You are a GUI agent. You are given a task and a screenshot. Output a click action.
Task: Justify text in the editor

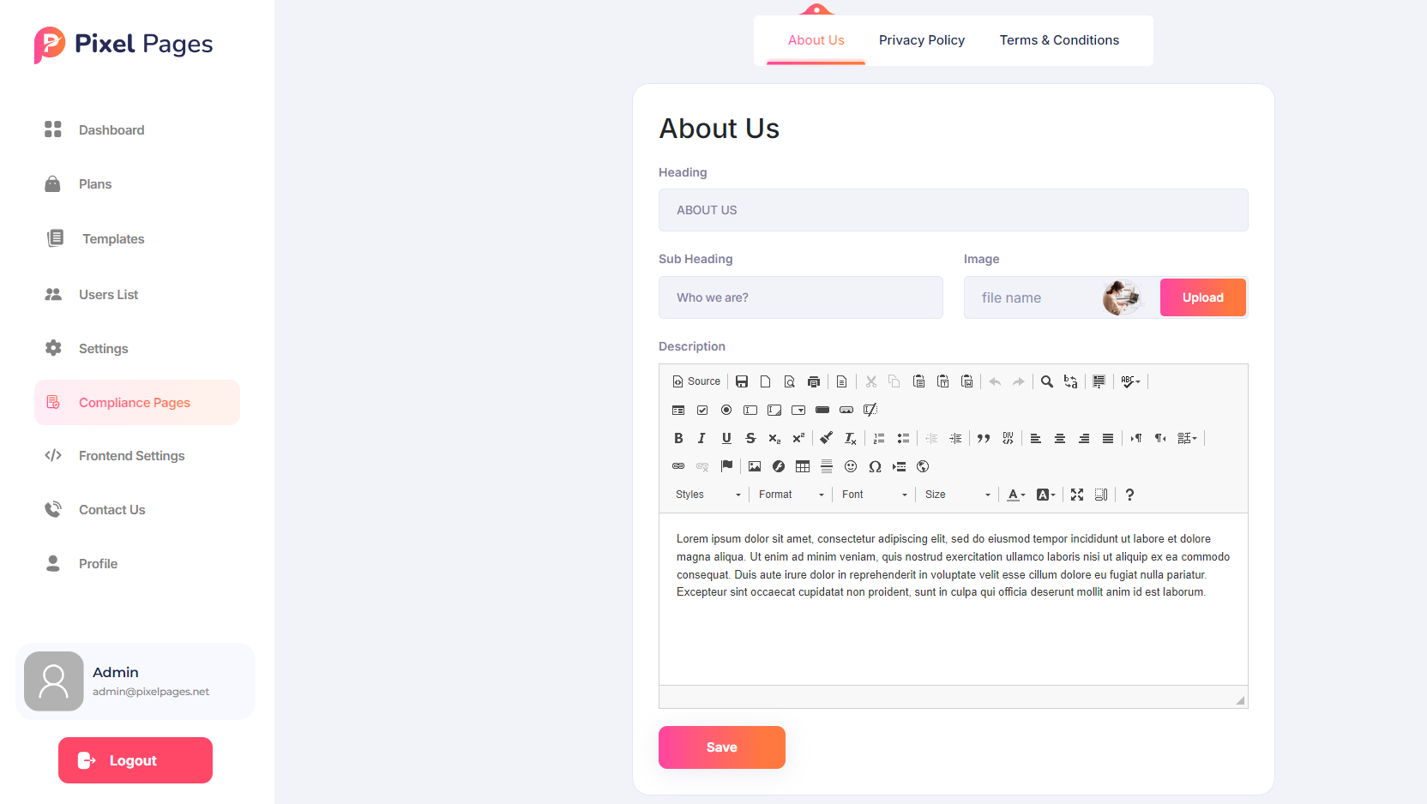(x=1108, y=438)
